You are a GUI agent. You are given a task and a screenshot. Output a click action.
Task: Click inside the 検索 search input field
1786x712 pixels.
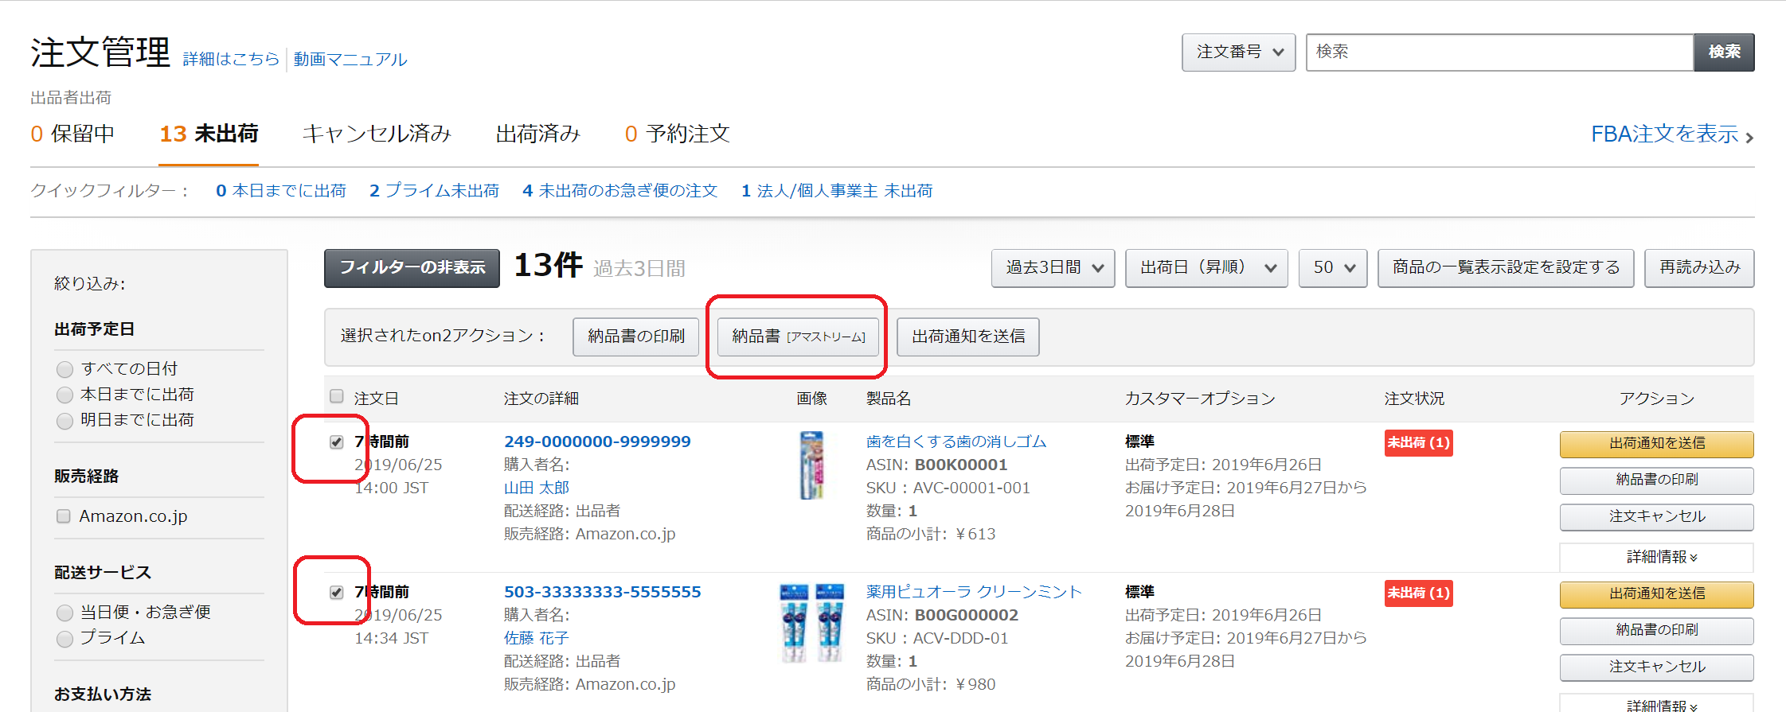[1499, 53]
